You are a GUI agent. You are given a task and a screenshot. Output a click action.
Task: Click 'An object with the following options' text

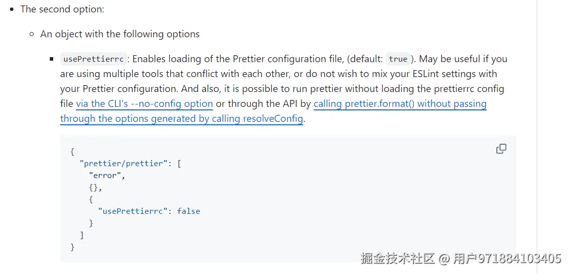[120, 34]
